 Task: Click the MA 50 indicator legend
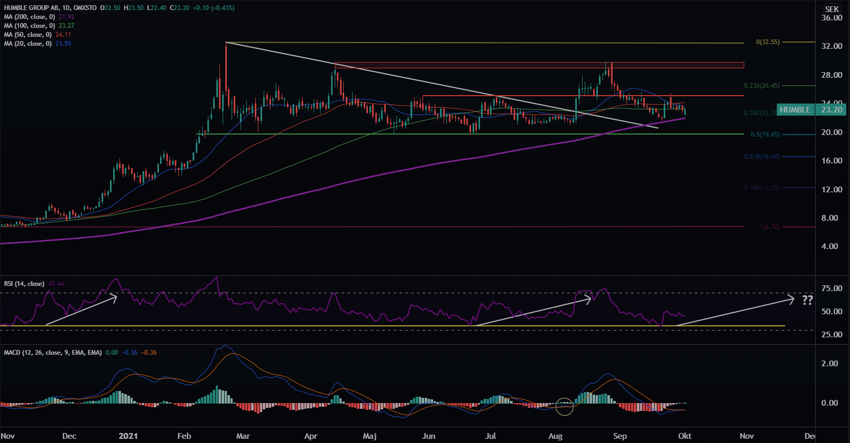(28, 35)
